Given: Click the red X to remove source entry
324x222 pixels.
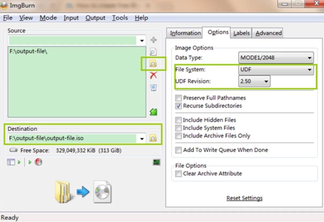Looking at the screenshot, I should pos(153,75).
